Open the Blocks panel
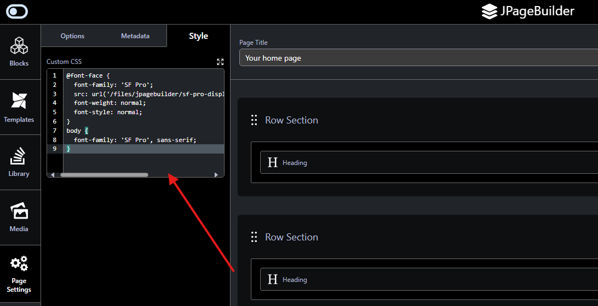The width and height of the screenshot is (598, 306). point(19,52)
